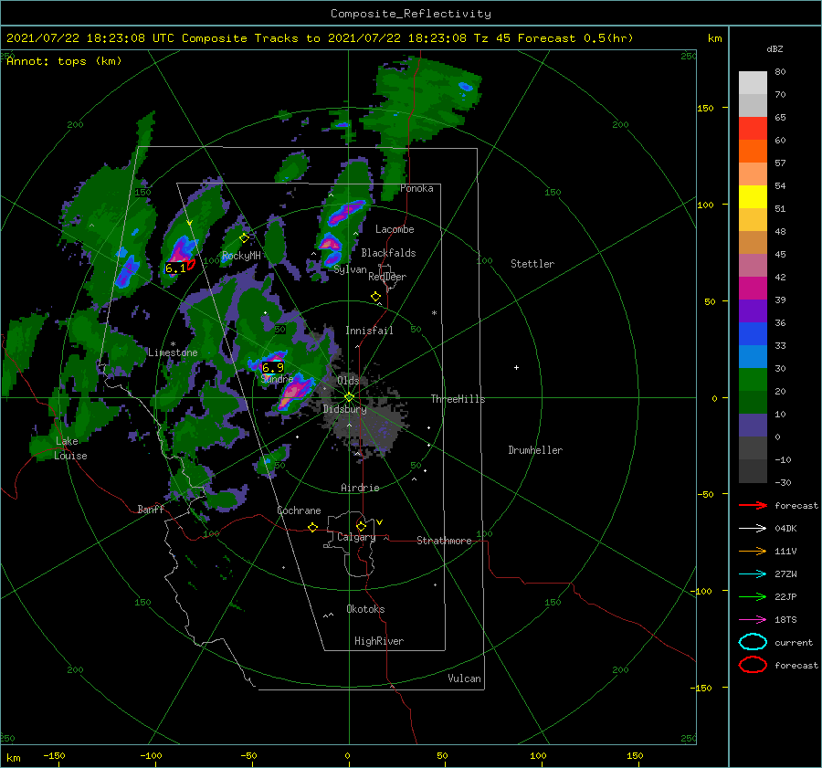
Task: Click the yellow diamond marker below RedDeer
Action: pos(376,297)
